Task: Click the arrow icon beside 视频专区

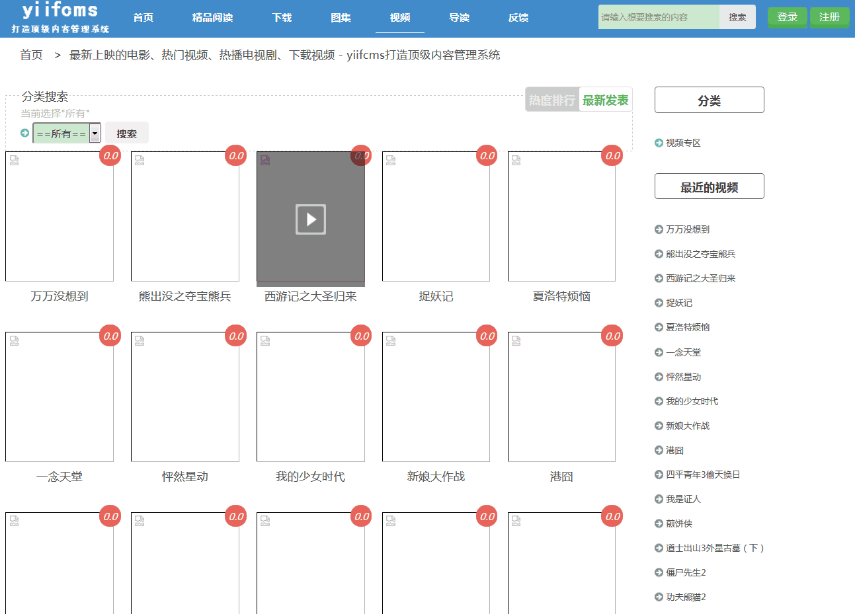Action: tap(659, 143)
